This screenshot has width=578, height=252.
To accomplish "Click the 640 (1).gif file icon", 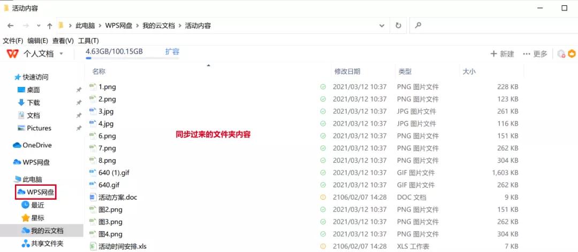I will 93,172.
